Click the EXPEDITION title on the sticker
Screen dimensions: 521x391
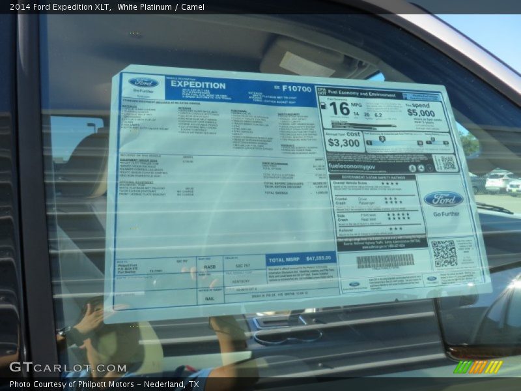click(x=198, y=85)
